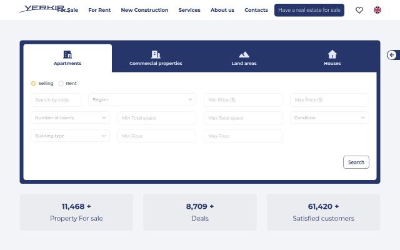Click the Land areas mountain icon

click(244, 54)
